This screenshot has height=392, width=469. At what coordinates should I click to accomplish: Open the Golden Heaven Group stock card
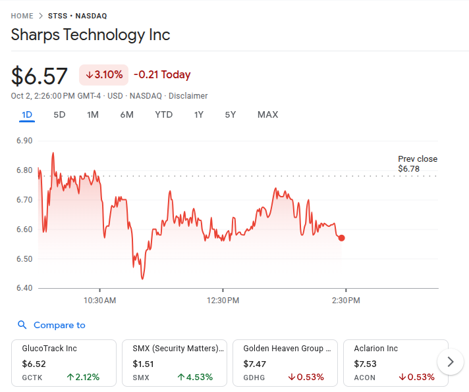285,362
